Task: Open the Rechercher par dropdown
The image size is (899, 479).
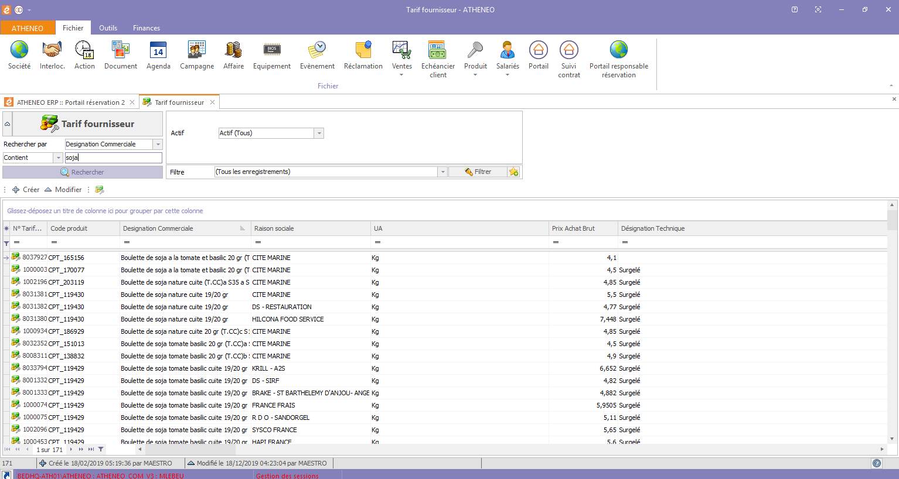Action: 158,144
